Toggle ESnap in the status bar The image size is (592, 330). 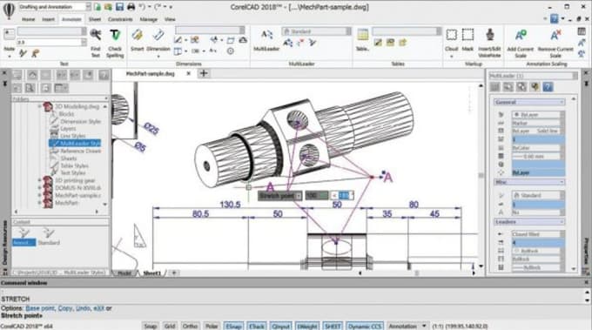tap(233, 326)
